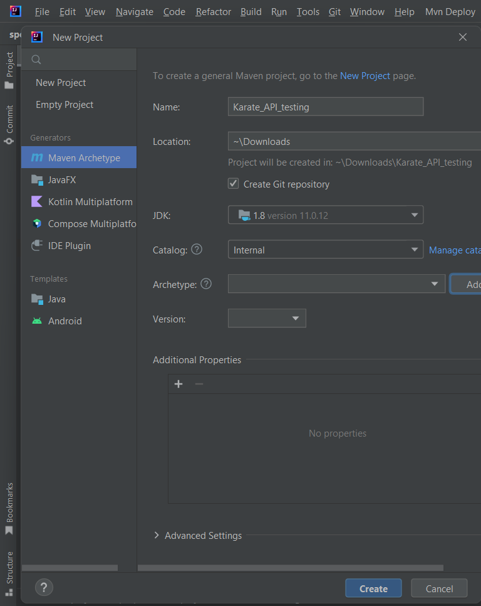Screen dimensions: 481x606
Task: Click the Manage catalogs link
Action: tap(455, 250)
